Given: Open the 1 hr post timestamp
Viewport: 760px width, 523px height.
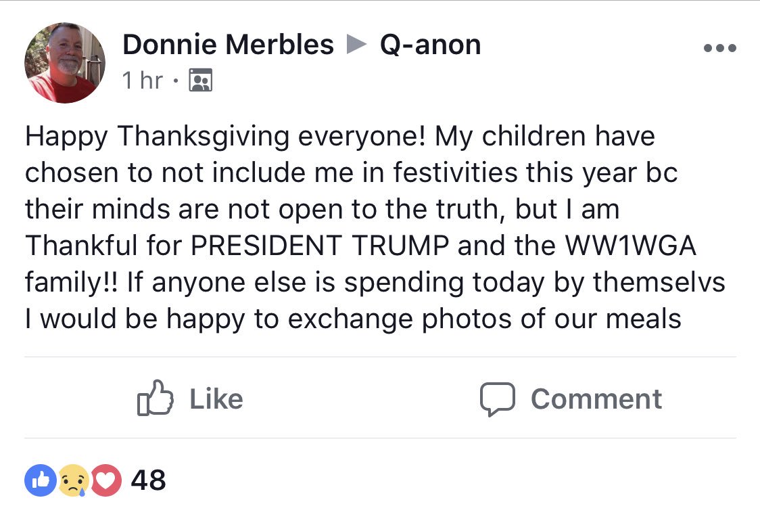Looking at the screenshot, I should pos(143,80).
